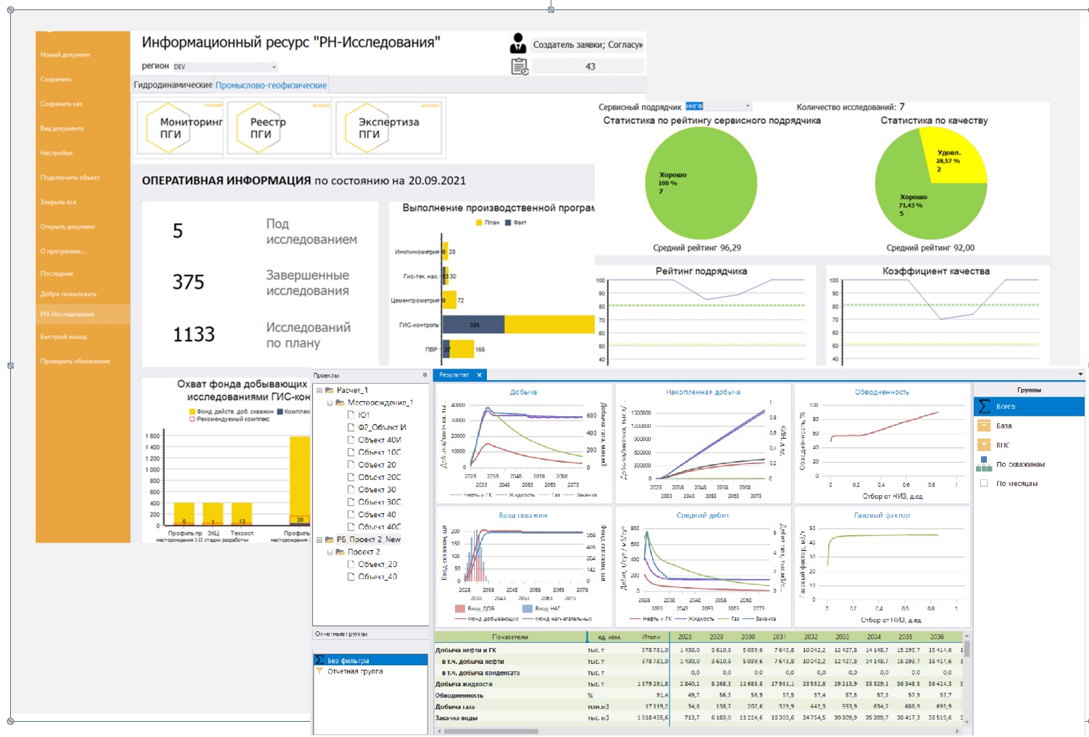Enable the По месяцам checkbox
Viewport: 1089px width, 737px height.
coord(983,483)
